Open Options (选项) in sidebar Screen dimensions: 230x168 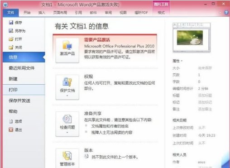click(15, 121)
